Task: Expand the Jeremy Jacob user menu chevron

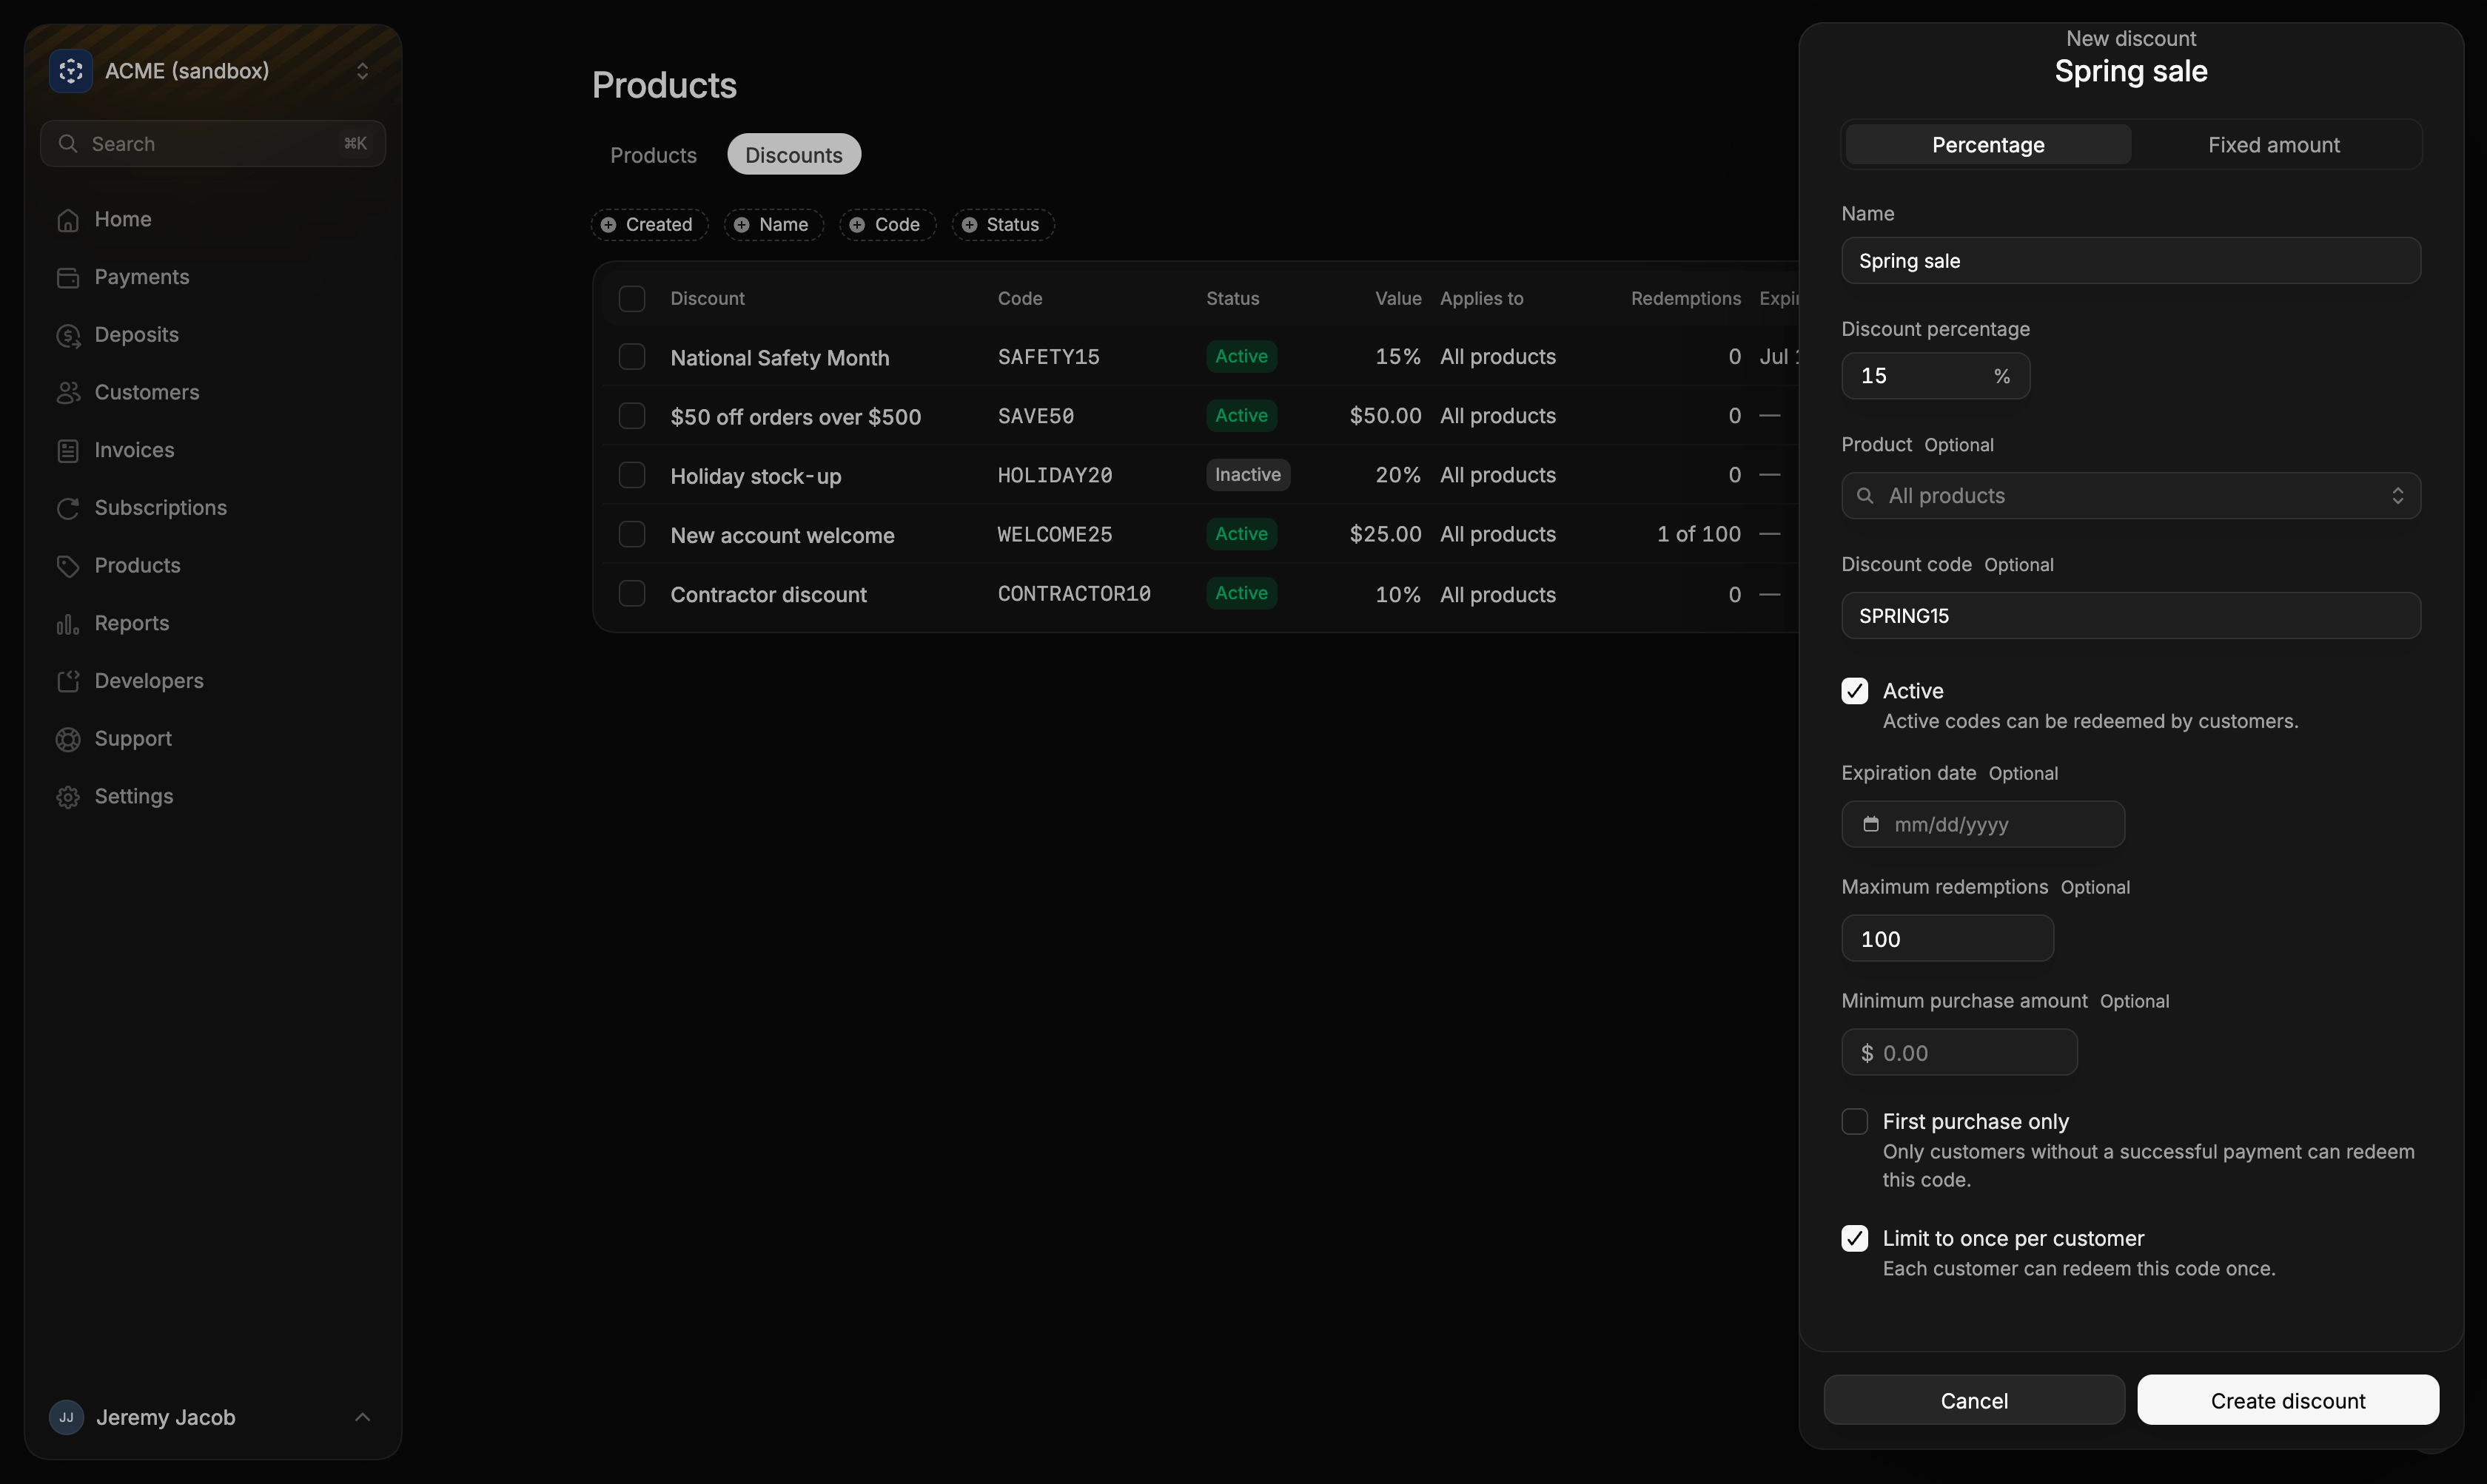Action: tap(362, 1417)
